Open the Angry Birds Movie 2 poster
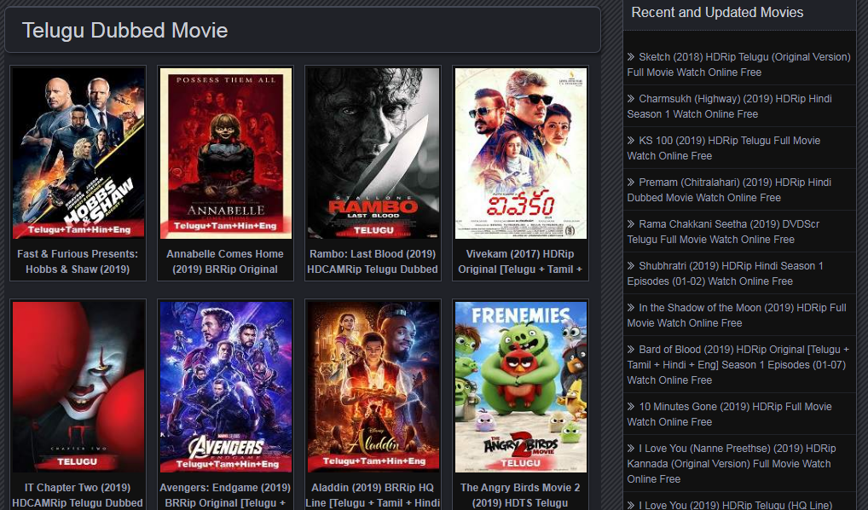 coord(520,387)
